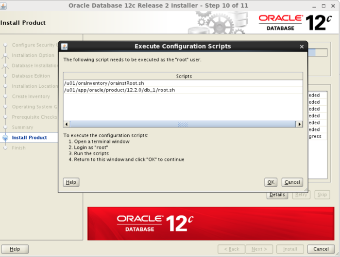340x257 pixels.
Task: Select the Installation Option step
Action: 33,55
